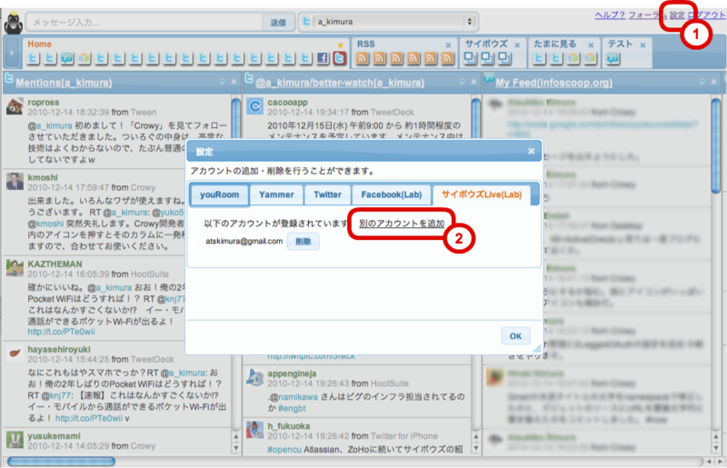This screenshot has width=727, height=468.
Task: Switch to the RSS tab group
Action: tap(366, 44)
